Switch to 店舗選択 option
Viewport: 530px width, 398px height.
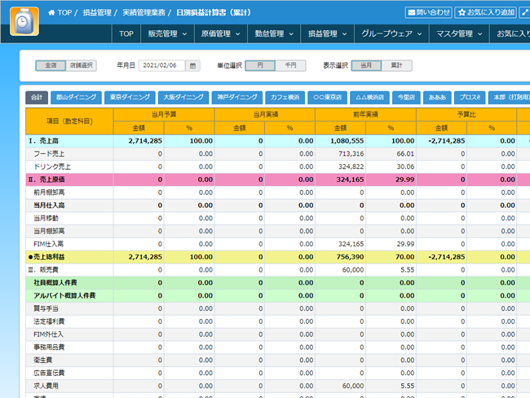tap(82, 65)
